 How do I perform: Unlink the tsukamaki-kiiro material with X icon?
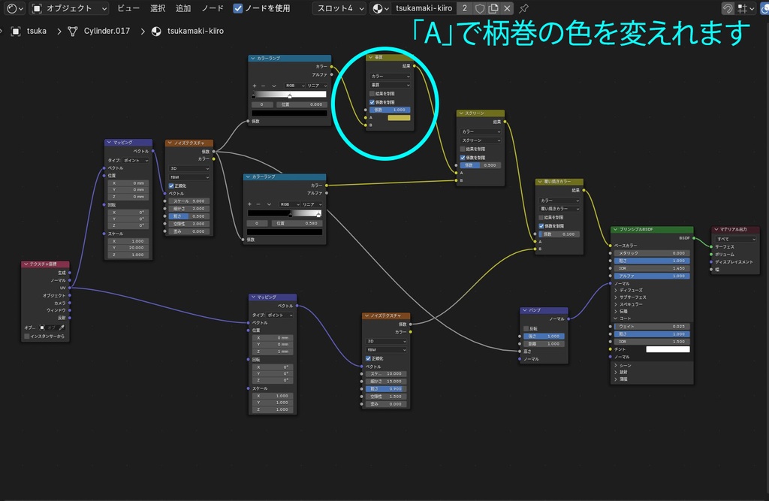(x=507, y=8)
